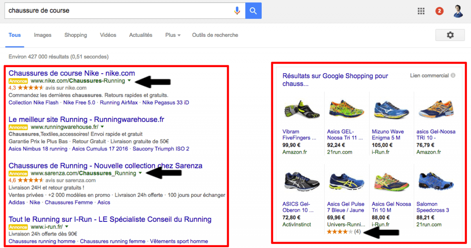
Task: Click the Salomon Speedcross 3 shoe image
Action: [x=436, y=181]
